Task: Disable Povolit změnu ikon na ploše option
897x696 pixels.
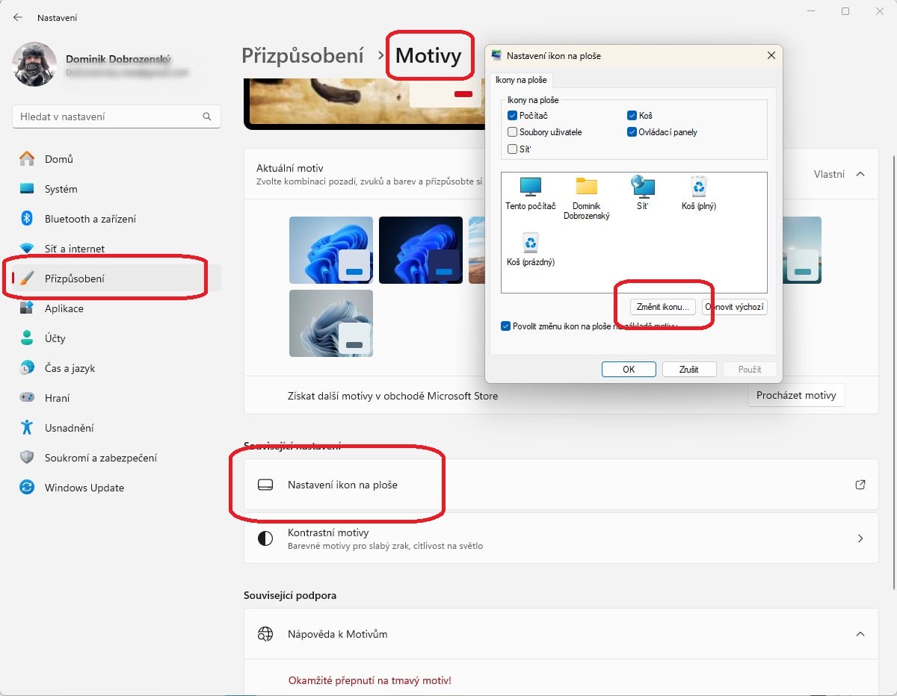Action: pyautogui.click(x=506, y=325)
